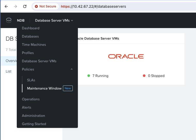Go to Administration in the menu
This screenshot has width=196, height=140.
[x=33, y=116]
